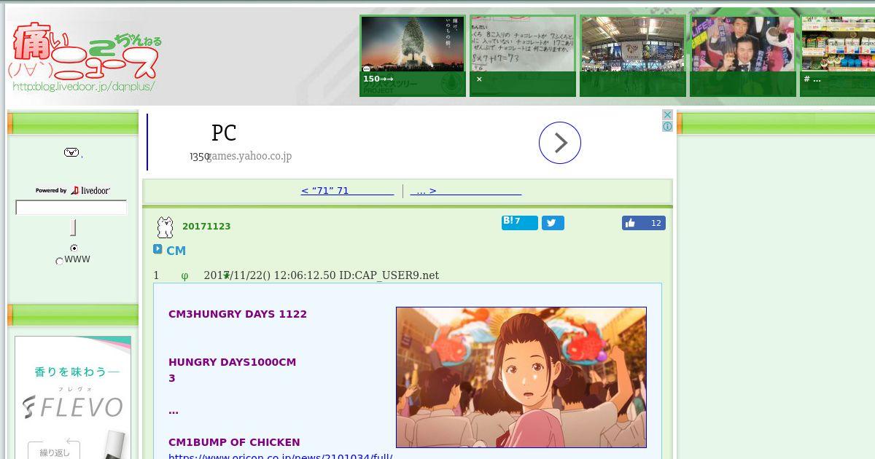Go to the previous article link "71"
The width and height of the screenshot is (875, 459).
(347, 191)
